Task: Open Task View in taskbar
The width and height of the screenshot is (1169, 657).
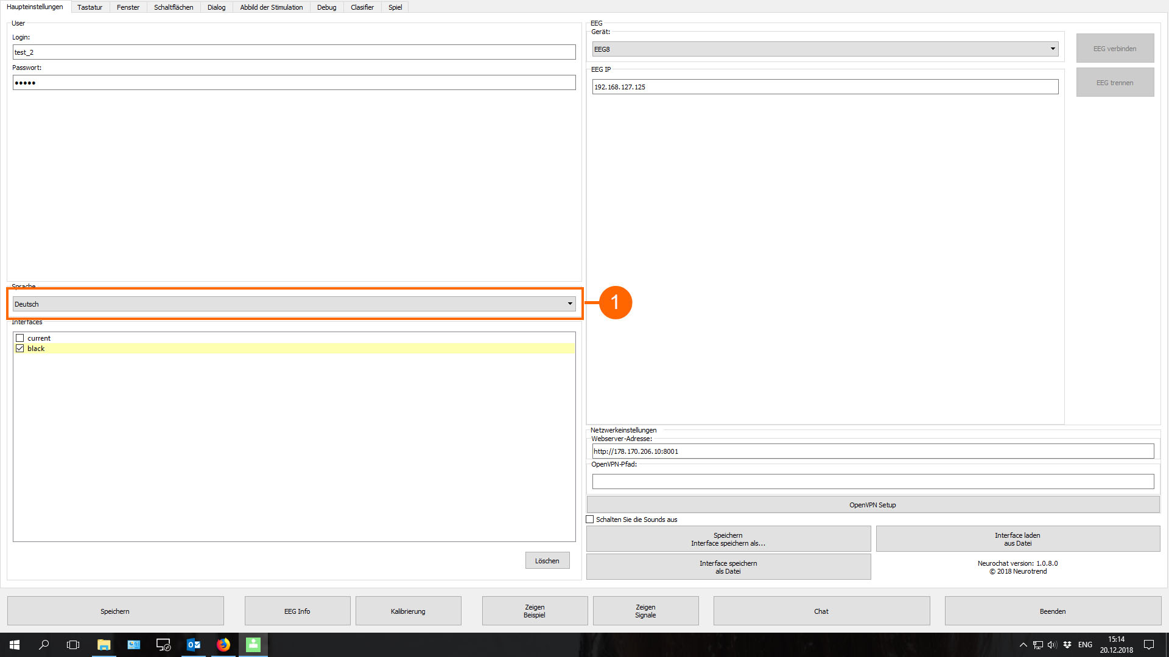Action: click(73, 645)
